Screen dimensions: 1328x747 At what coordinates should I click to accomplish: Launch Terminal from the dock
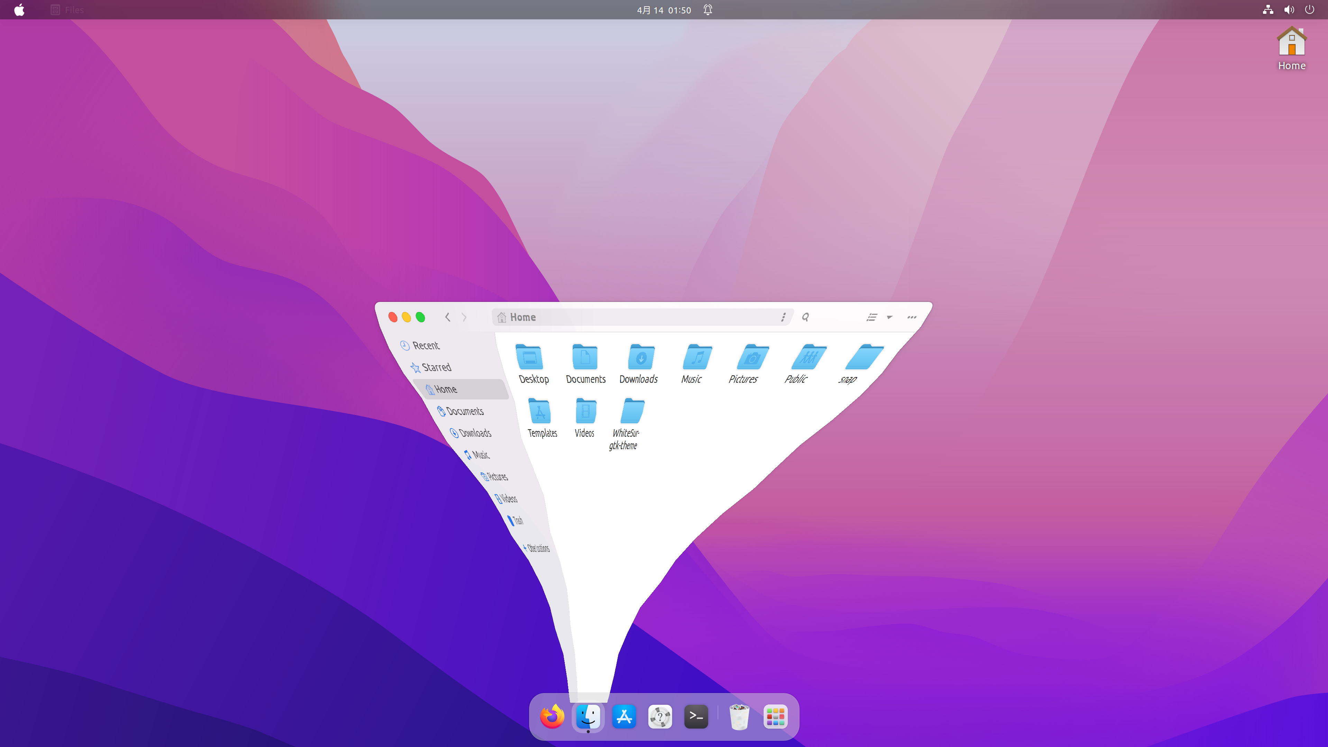click(x=696, y=717)
